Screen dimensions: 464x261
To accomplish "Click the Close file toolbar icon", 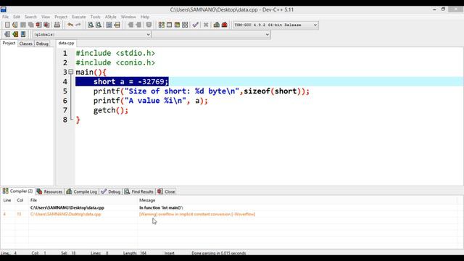I will click(x=38, y=25).
